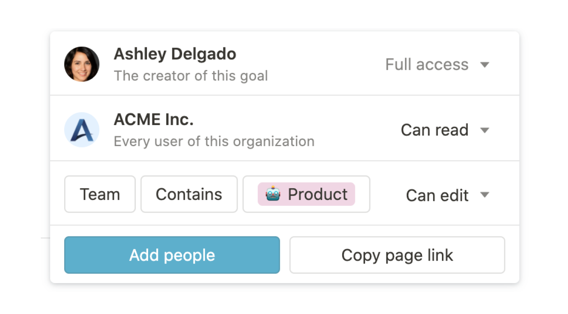
Task: Change the Contains condition selector
Action: 189,195
